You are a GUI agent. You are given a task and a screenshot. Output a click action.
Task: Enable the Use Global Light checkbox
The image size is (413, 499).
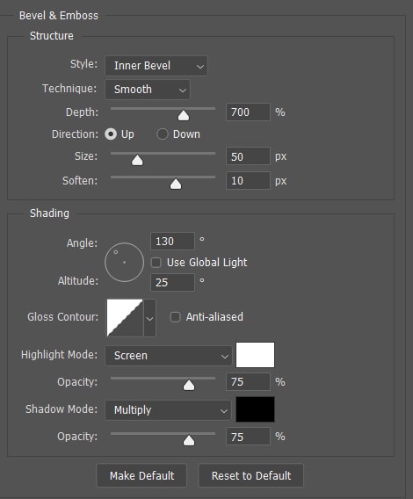[156, 263]
